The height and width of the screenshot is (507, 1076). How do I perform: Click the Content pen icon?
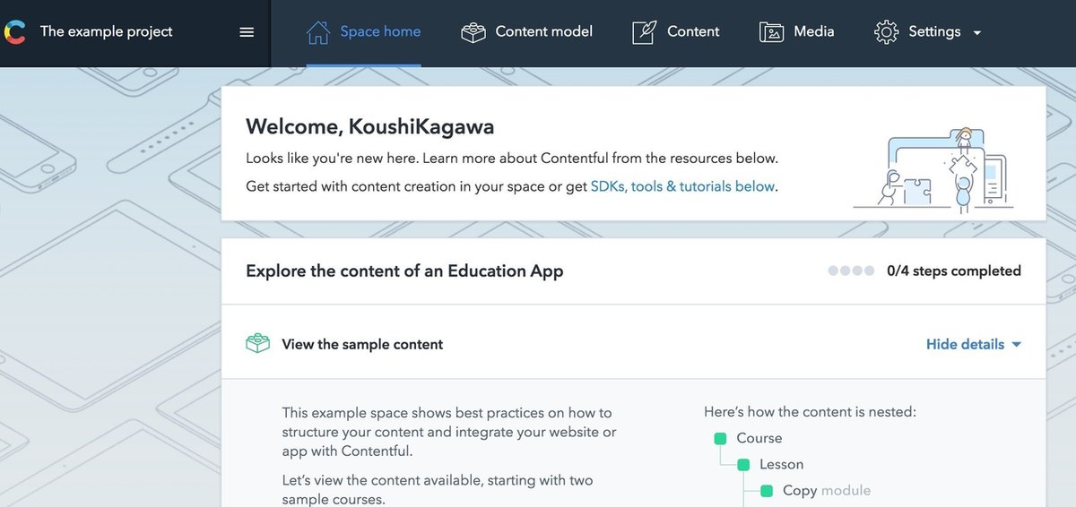(x=644, y=32)
